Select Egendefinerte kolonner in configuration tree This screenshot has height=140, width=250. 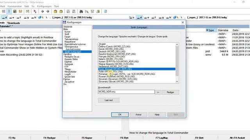(75, 44)
